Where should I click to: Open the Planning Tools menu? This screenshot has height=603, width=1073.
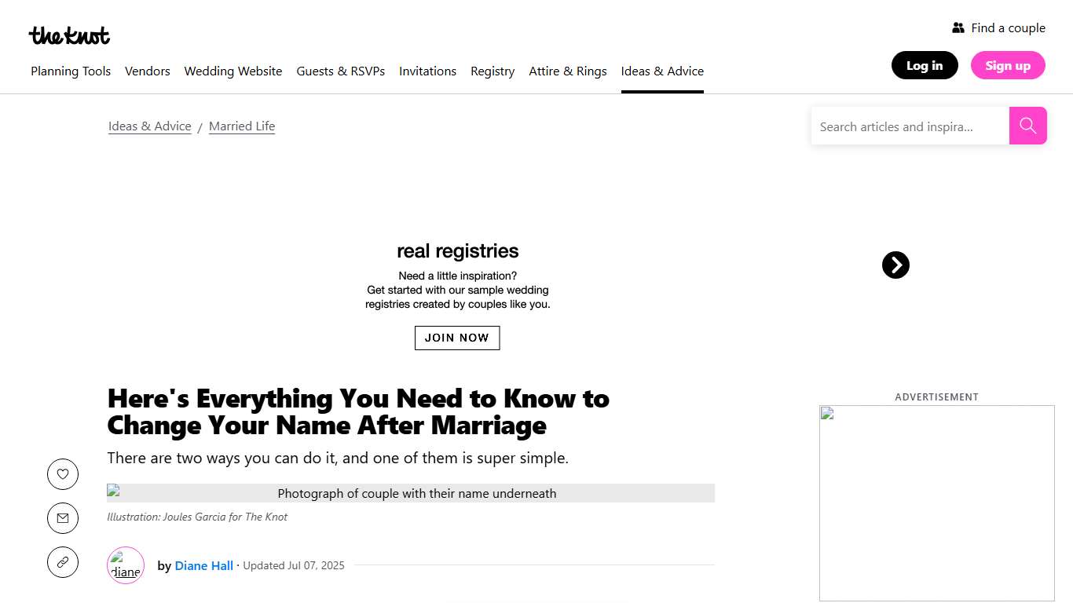click(x=71, y=71)
